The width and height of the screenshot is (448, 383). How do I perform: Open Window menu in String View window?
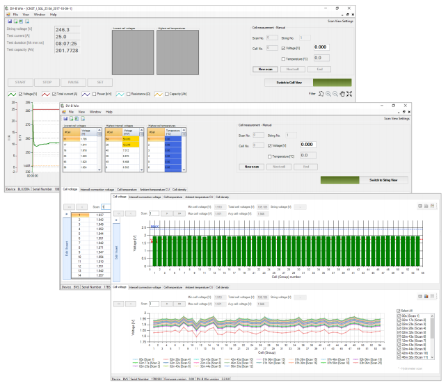click(40, 15)
